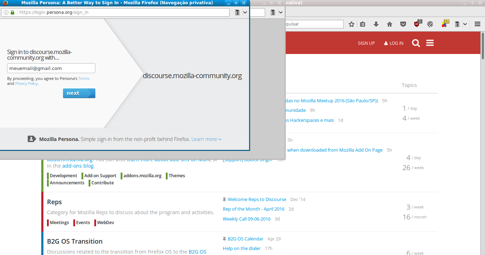Follow the add-ons blog link

click(x=78, y=166)
